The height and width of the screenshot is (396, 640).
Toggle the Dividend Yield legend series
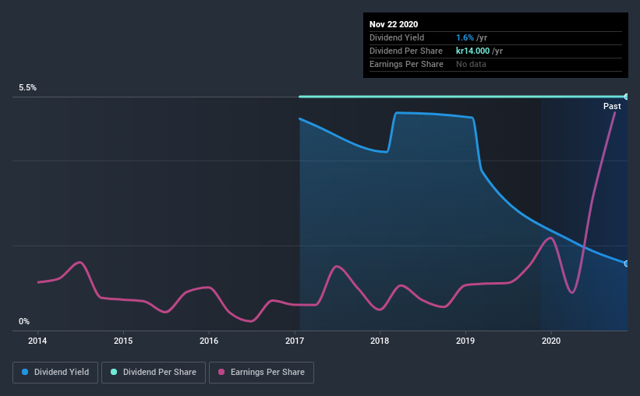pos(56,373)
